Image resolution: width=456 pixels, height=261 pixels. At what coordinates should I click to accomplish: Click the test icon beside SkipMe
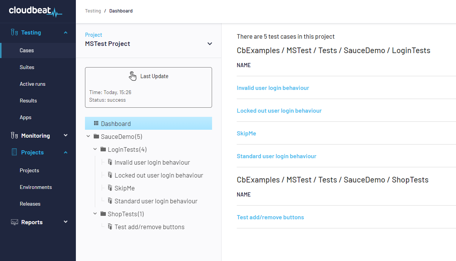110,188
